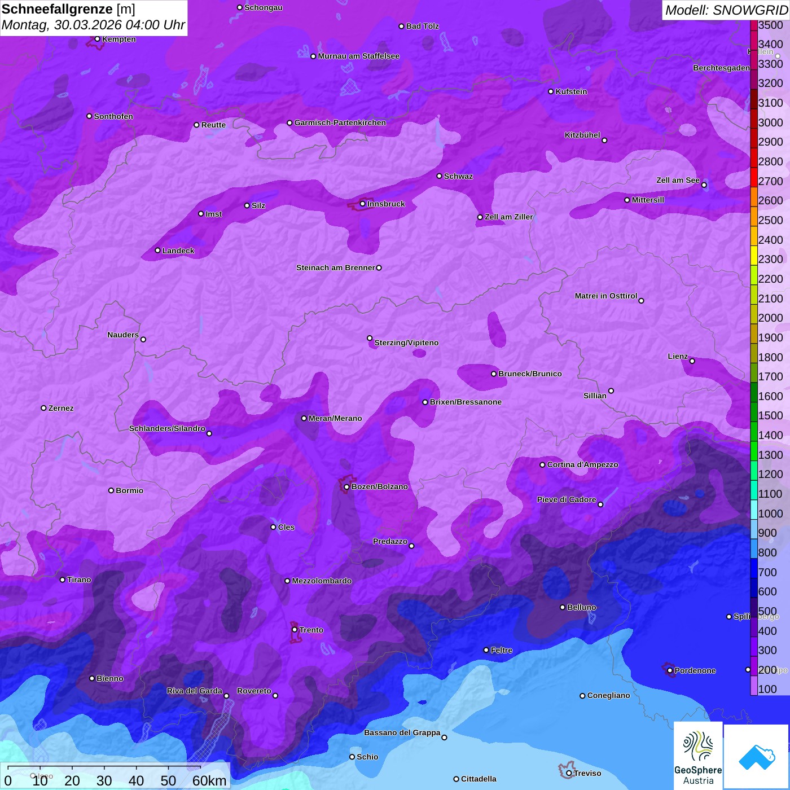Click the Bassano del Grappa label
Viewport: 790px width, 790px height.
(x=402, y=732)
